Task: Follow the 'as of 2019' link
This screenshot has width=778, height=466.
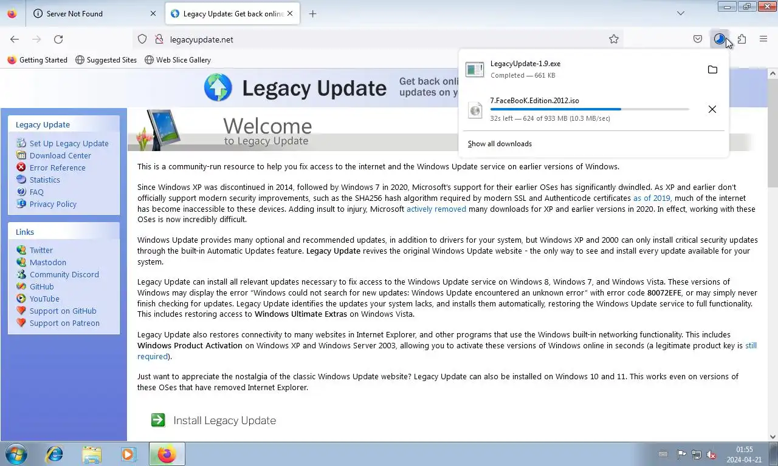Action: click(x=652, y=198)
